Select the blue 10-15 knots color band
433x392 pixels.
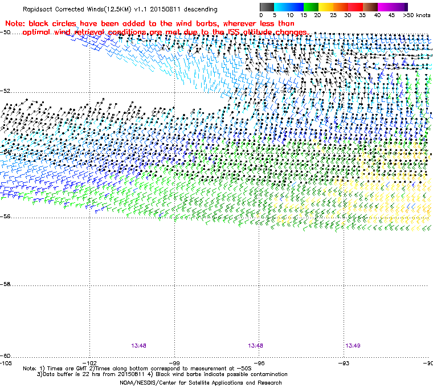[296, 7]
